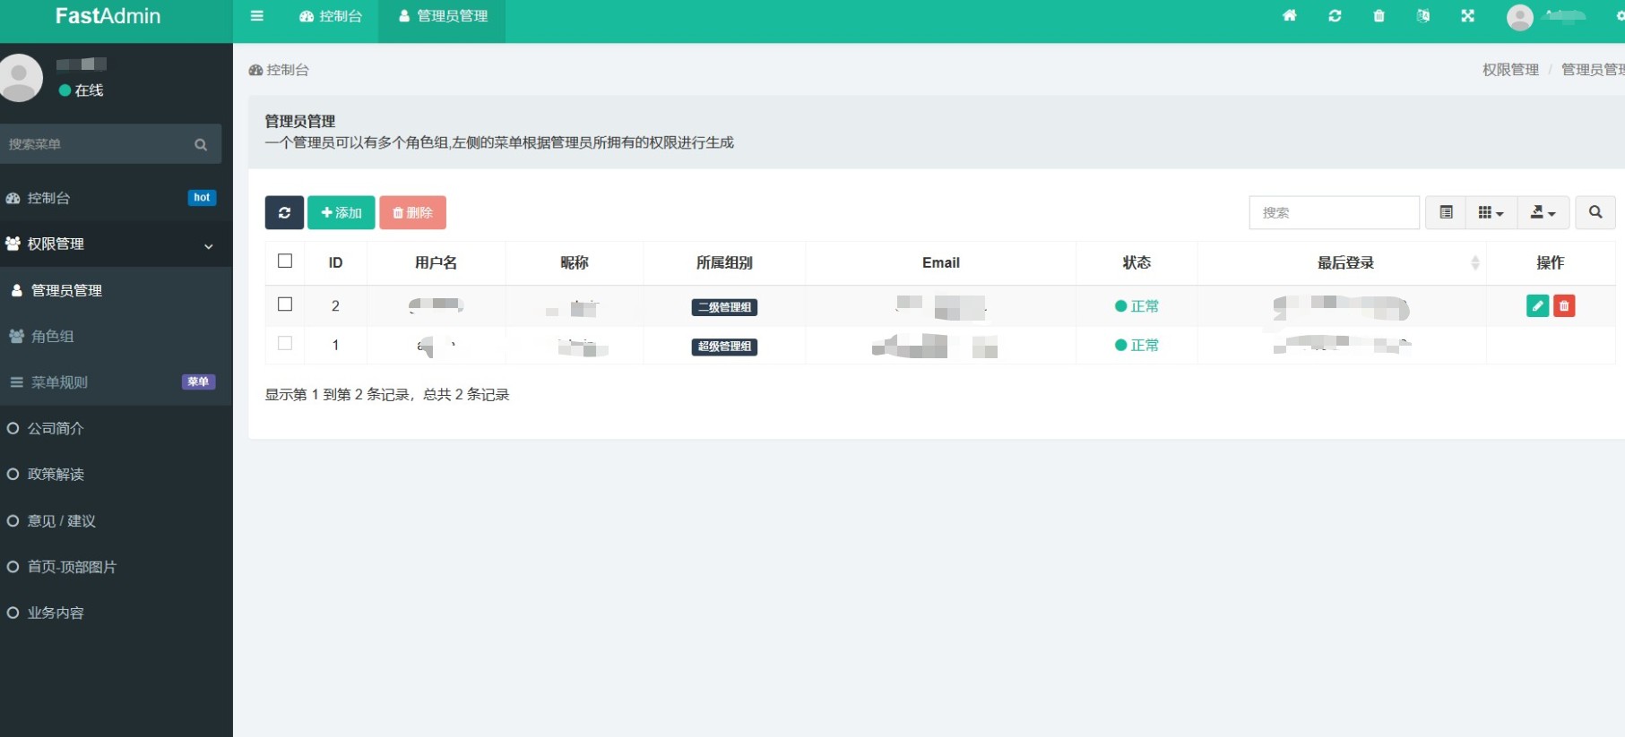Click 正常 status in ID 2 row
The height and width of the screenshot is (737, 1625).
pyautogui.click(x=1137, y=306)
